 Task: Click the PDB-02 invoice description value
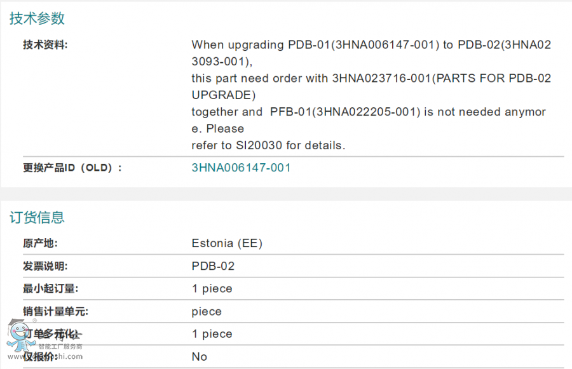213,266
